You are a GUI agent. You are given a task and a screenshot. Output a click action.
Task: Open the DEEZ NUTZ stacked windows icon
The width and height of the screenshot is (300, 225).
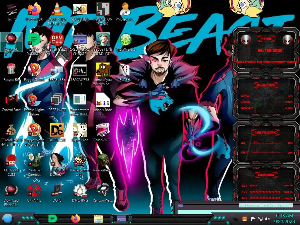click(x=57, y=103)
